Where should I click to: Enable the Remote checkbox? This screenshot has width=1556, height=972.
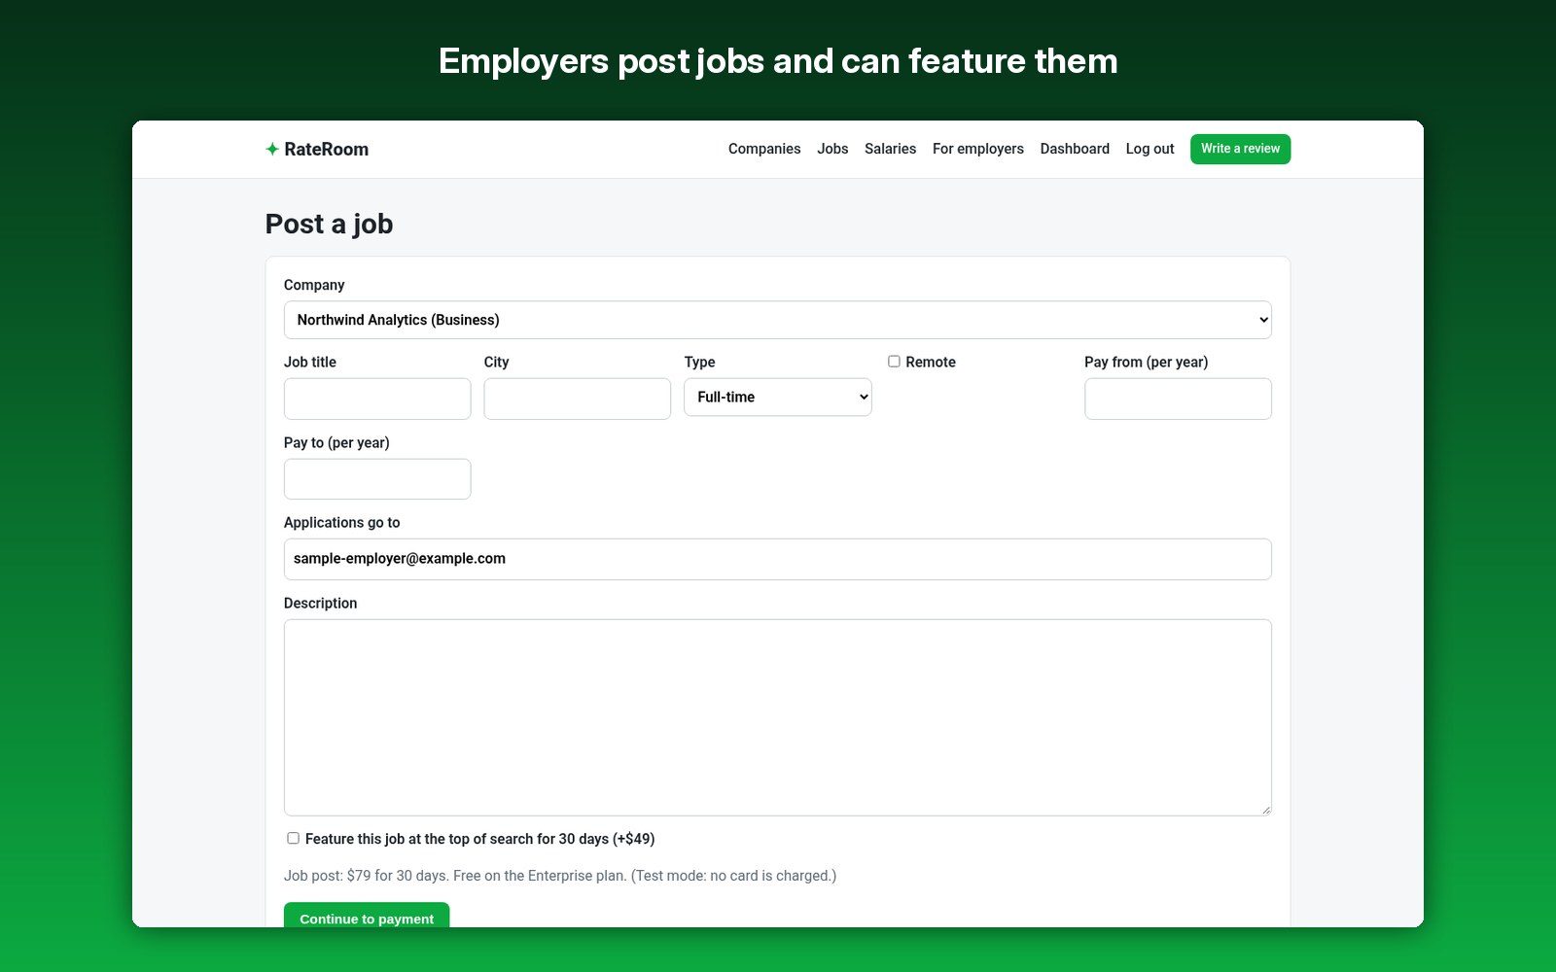click(894, 361)
